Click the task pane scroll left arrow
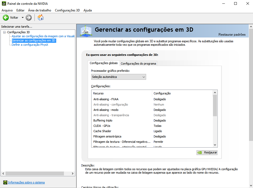Screen dimensions: 253x188 pos(3,173)
